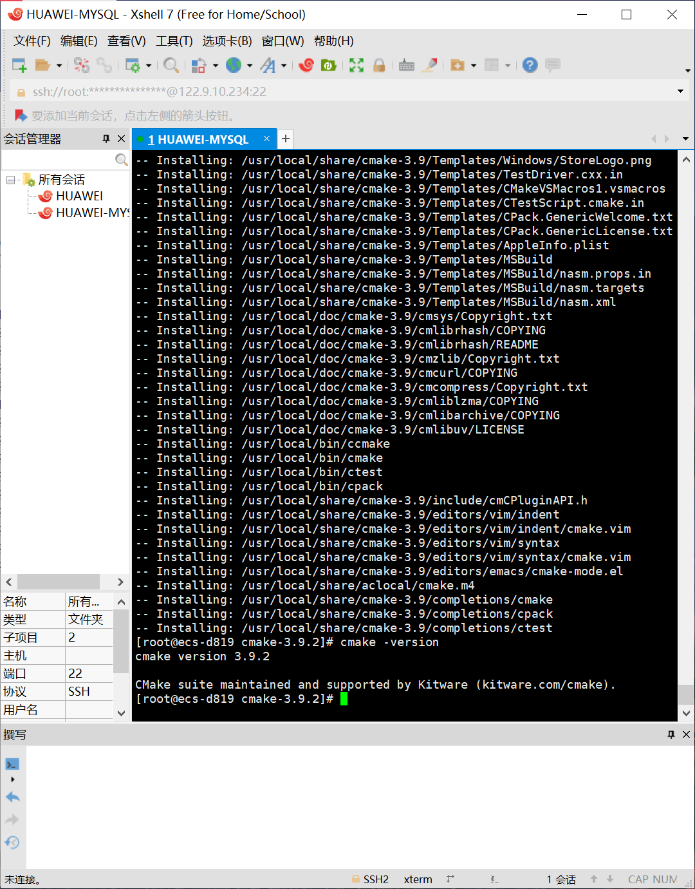Add a new tab with plus button

pos(286,139)
